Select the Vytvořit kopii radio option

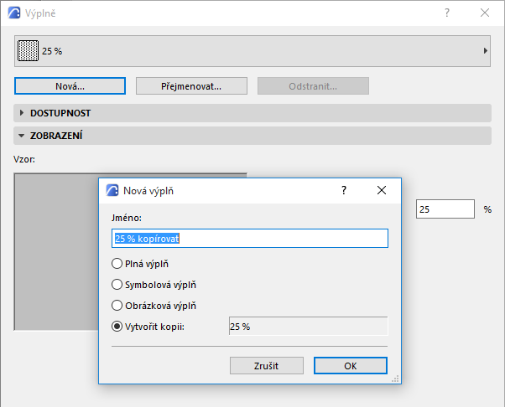117,326
